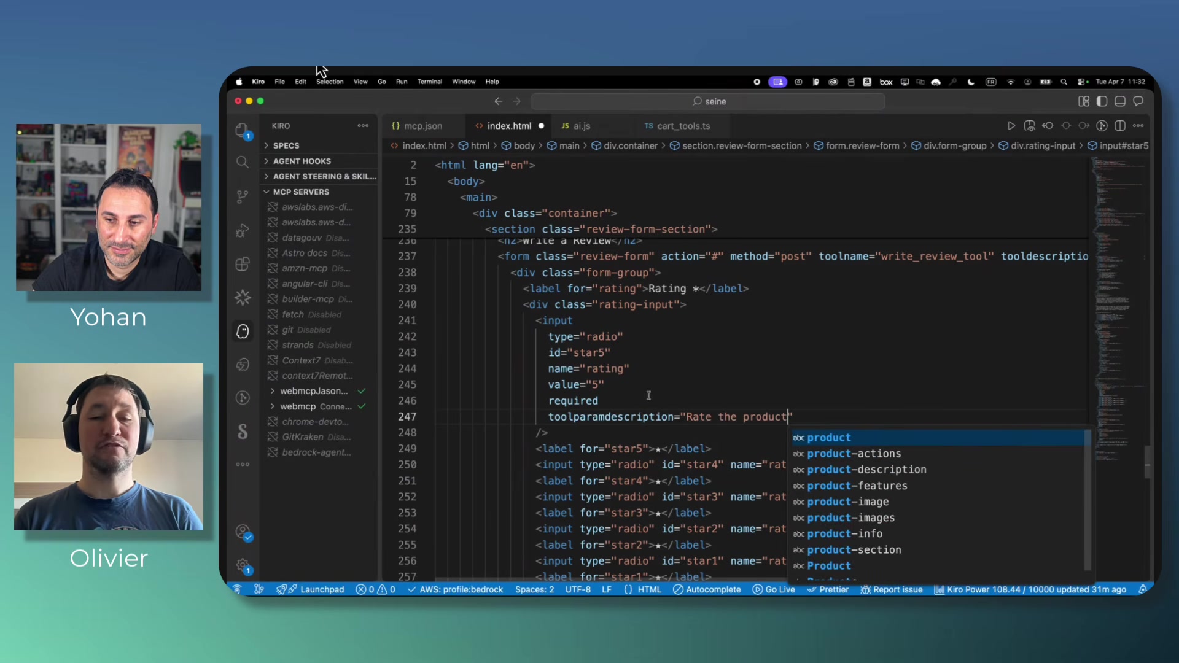Expand the SPECS section

pyautogui.click(x=285, y=145)
